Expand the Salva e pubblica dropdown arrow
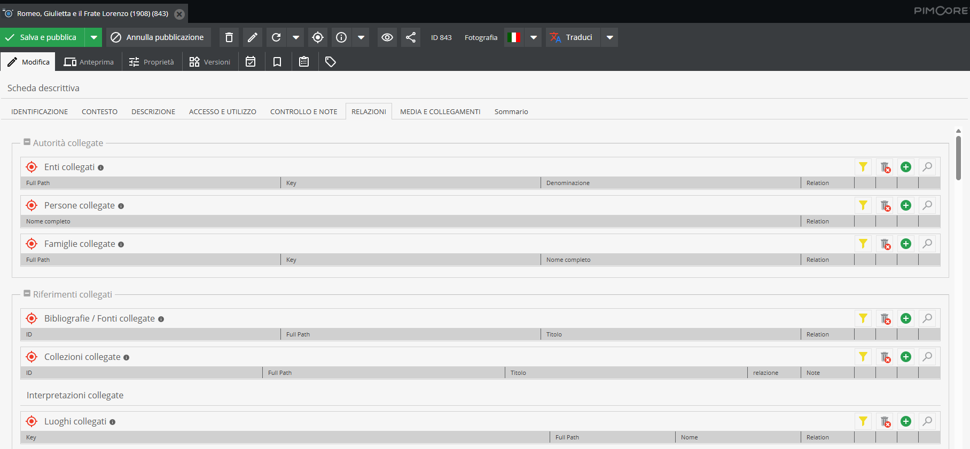The height and width of the screenshot is (449, 970). click(94, 37)
